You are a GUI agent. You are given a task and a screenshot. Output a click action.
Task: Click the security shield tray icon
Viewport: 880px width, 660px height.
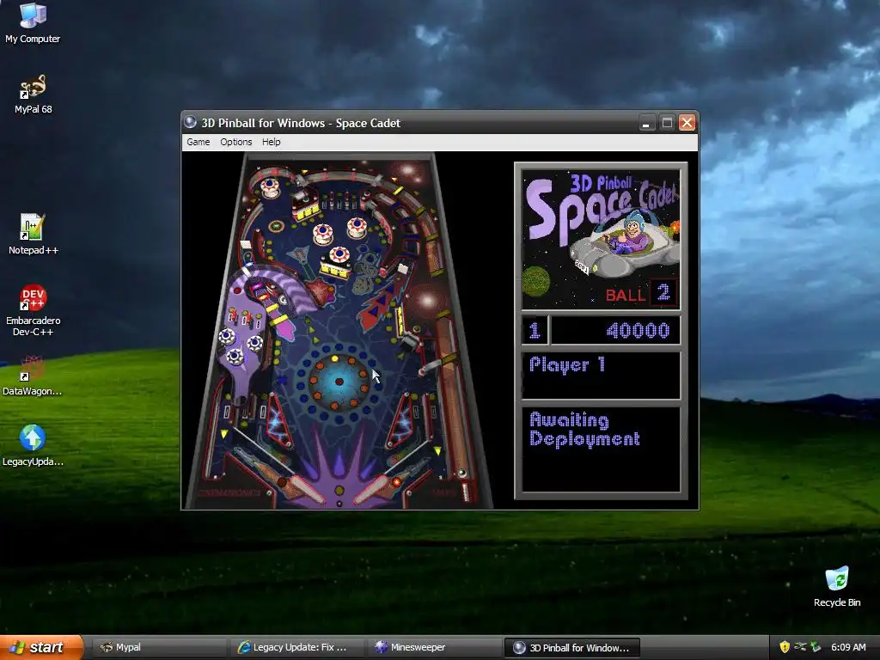pos(784,647)
